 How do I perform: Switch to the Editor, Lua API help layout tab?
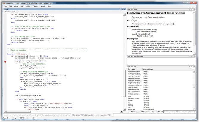(x=92, y=115)
